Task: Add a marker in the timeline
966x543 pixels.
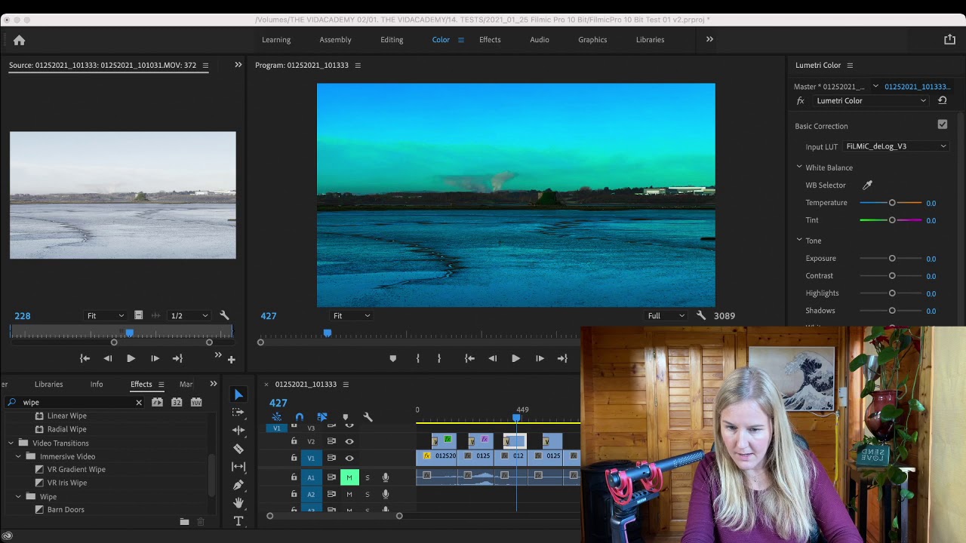Action: click(346, 417)
